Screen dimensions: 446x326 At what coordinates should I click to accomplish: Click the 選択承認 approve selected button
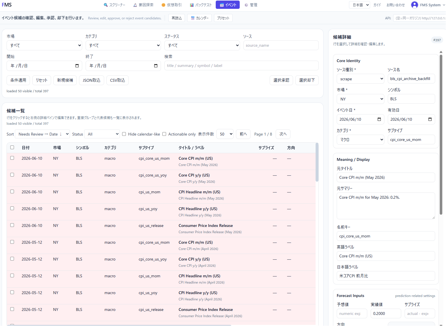pos(281,80)
